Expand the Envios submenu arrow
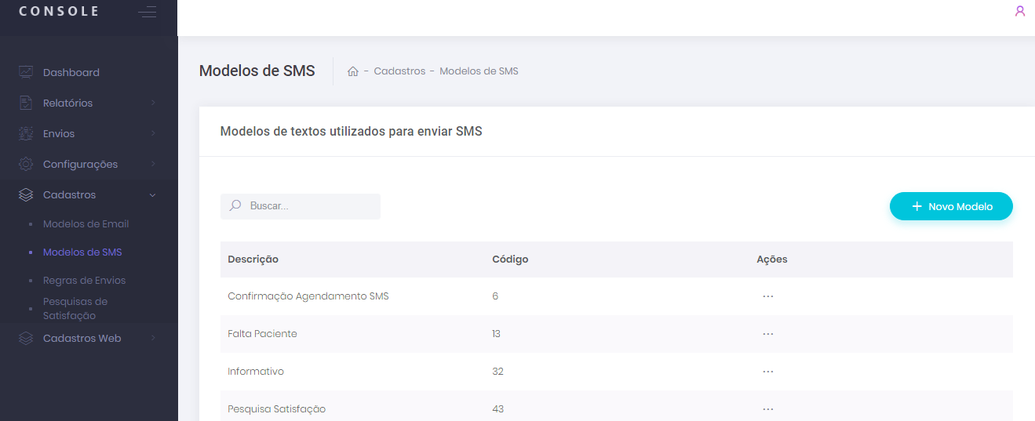This screenshot has height=421, width=1035. tap(153, 133)
